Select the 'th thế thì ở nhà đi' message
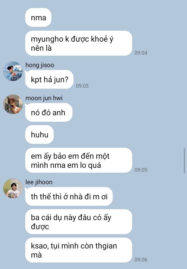The height and width of the screenshot is (269, 187). [69, 196]
